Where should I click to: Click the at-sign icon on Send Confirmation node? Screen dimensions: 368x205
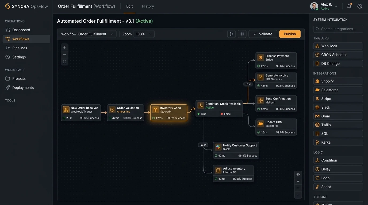[260, 100]
